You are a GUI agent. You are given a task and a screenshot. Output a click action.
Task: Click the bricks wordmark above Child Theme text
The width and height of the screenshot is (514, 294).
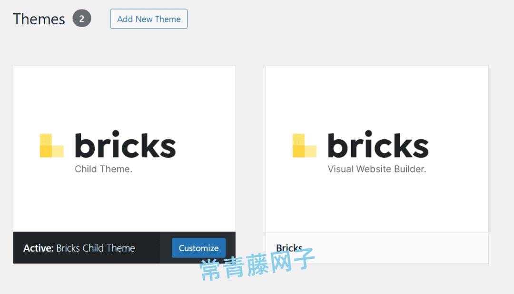pyautogui.click(x=125, y=145)
